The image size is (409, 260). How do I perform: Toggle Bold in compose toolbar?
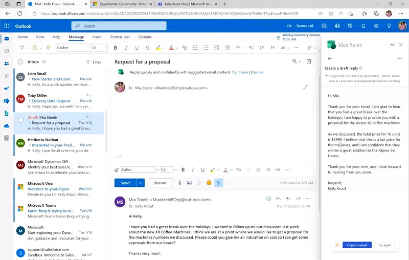[x=183, y=170]
